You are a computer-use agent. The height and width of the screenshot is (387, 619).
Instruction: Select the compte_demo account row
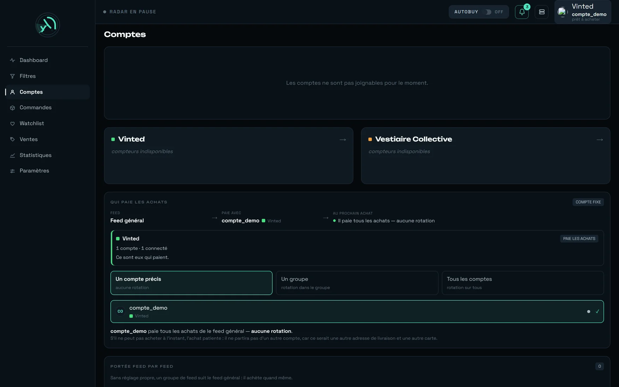(x=357, y=311)
